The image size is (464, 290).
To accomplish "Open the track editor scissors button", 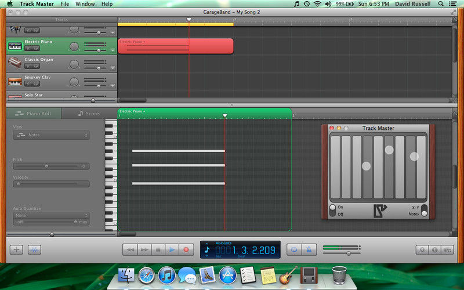I will coord(34,249).
